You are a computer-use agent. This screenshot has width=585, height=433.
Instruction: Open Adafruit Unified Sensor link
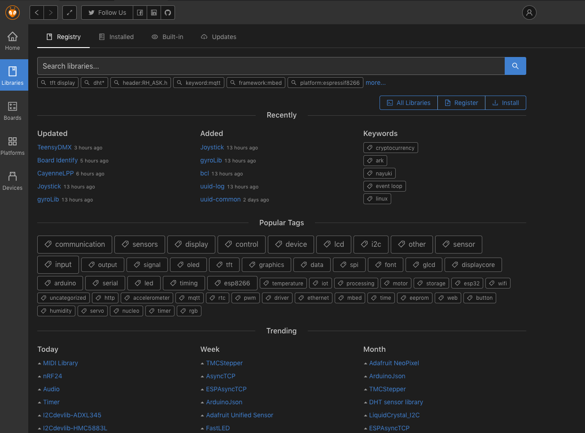pyautogui.click(x=240, y=415)
